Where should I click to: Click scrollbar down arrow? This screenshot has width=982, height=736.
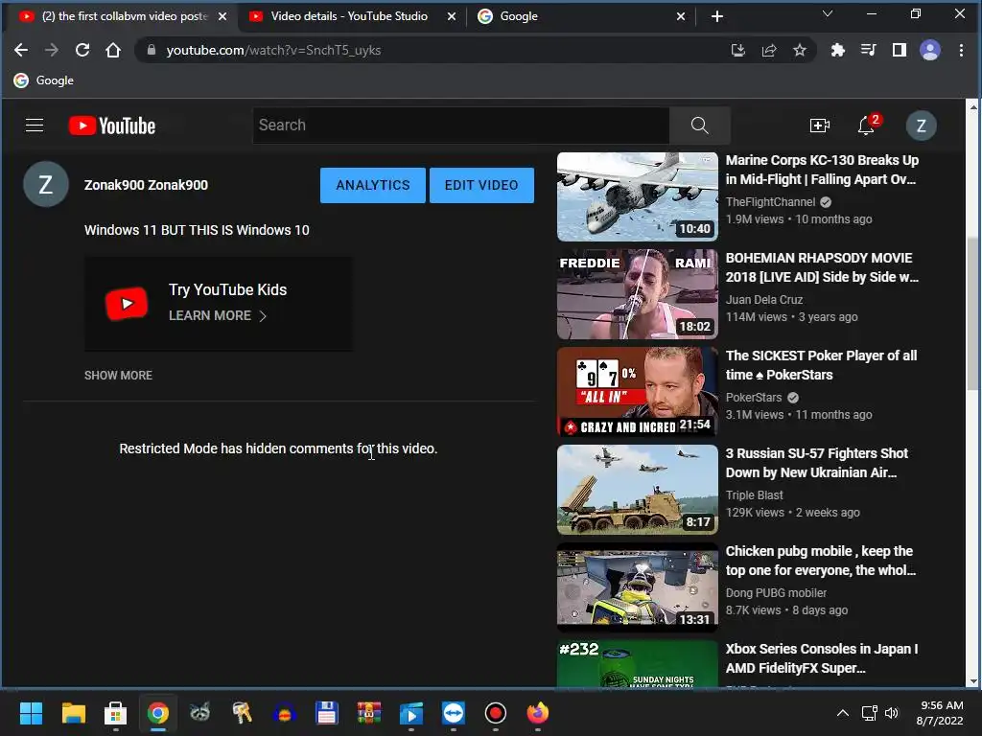(x=972, y=681)
